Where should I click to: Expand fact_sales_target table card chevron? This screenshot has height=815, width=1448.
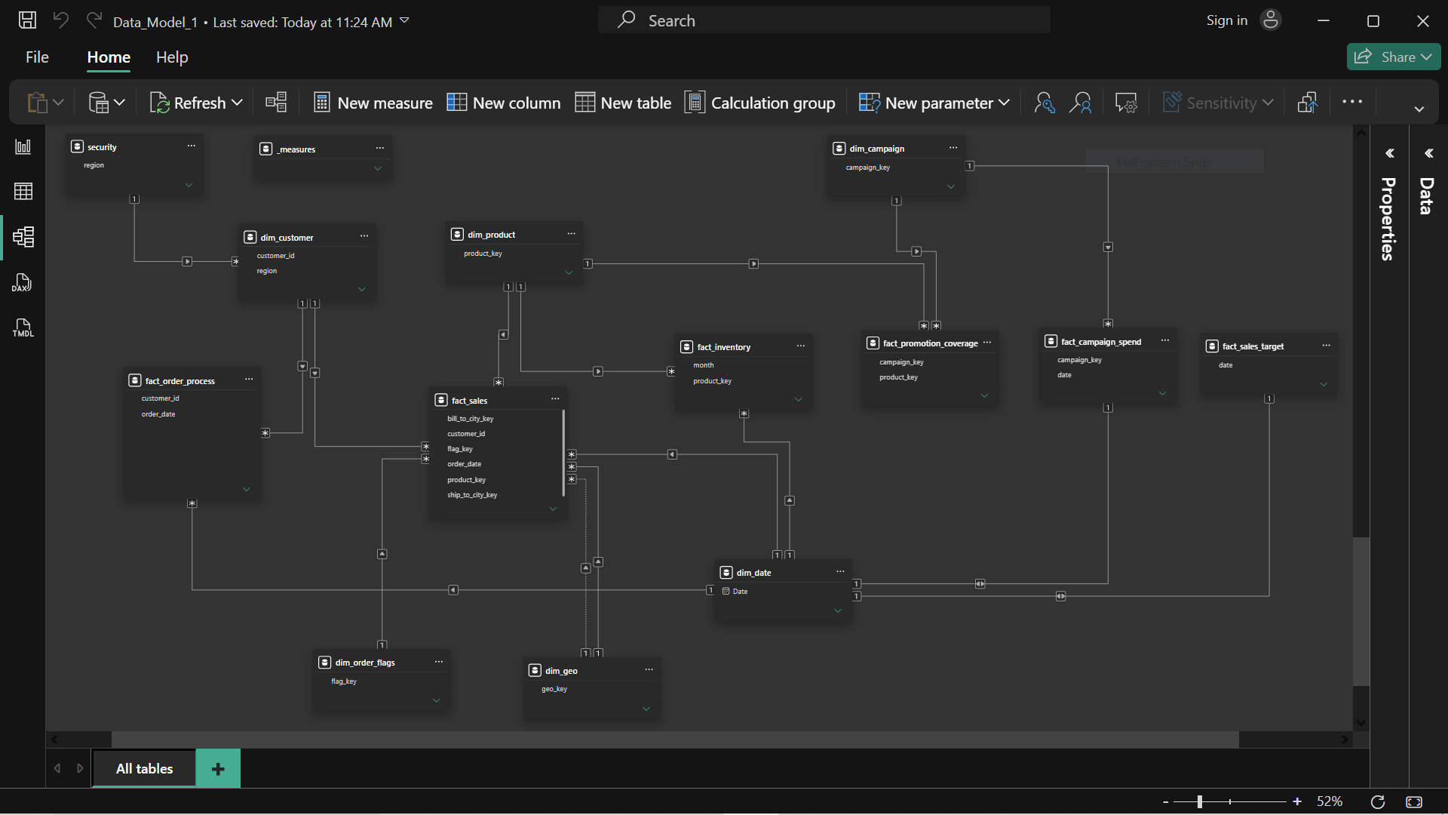(x=1324, y=384)
